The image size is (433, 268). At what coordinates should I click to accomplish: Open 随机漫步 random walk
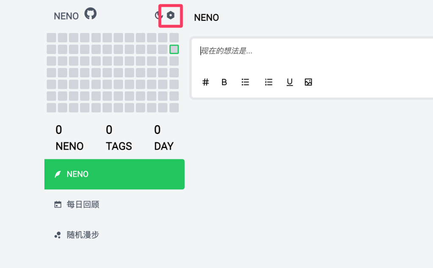83,235
